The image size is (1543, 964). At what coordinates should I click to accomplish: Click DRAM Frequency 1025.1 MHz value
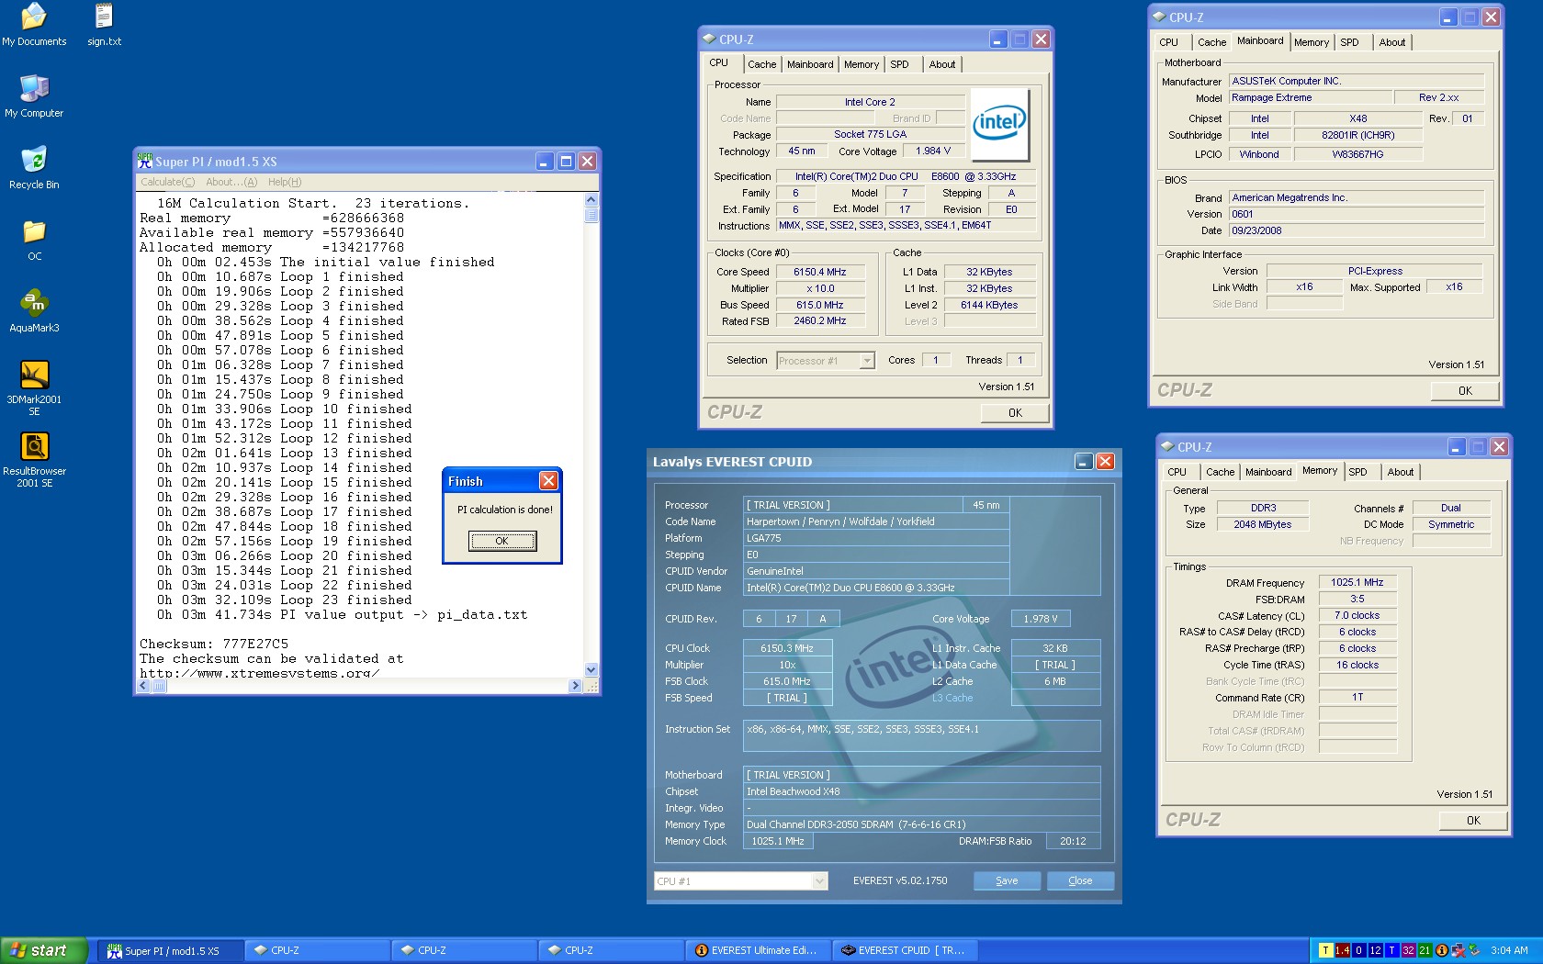1357,582
